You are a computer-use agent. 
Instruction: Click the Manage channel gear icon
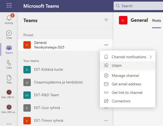tap(106, 75)
